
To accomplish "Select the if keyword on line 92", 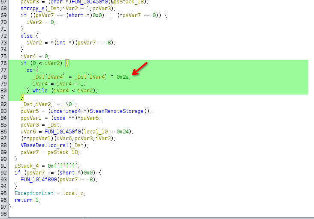I will point(18,173).
